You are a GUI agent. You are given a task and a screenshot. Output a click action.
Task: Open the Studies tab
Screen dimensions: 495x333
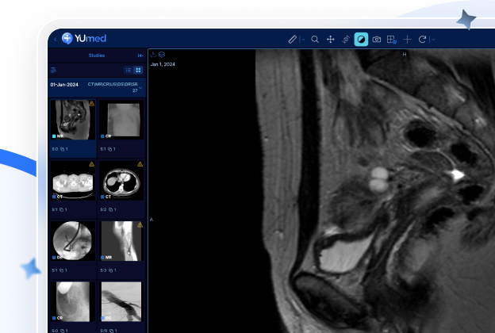click(97, 55)
